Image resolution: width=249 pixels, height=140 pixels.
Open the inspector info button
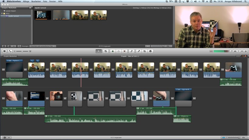click(x=150, y=51)
